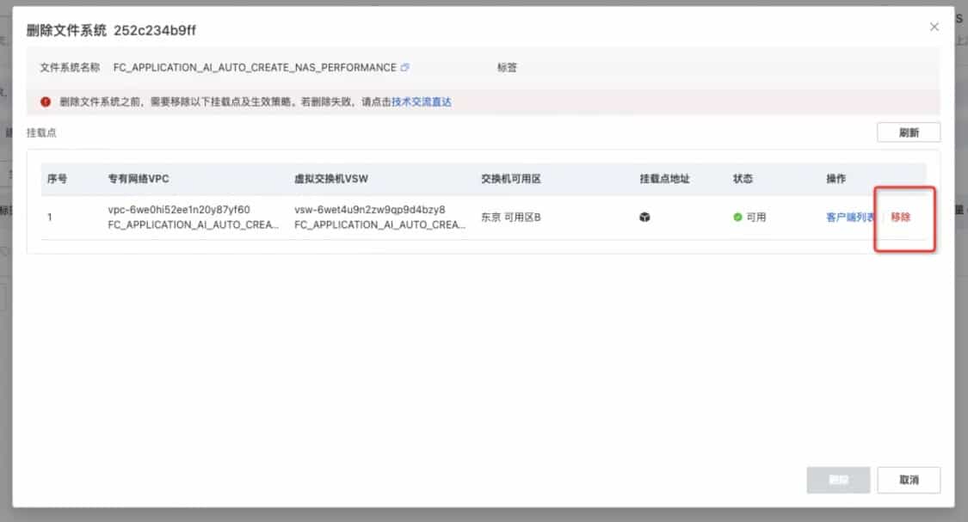Click the highlighted 移除 remove link
Screen dimensions: 968x522
pyautogui.click(x=902, y=218)
